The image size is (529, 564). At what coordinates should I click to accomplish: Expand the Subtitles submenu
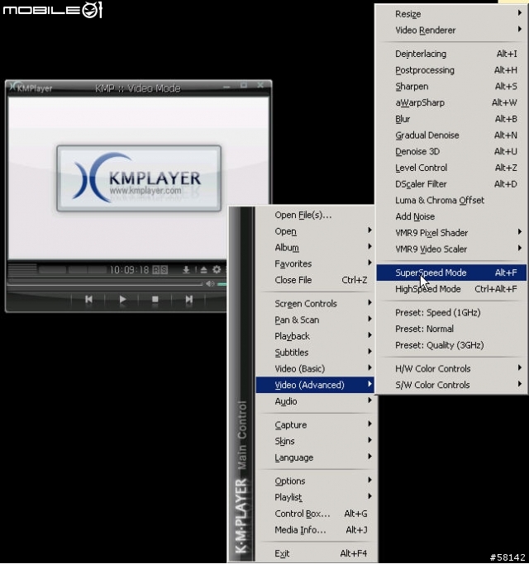tap(315, 352)
